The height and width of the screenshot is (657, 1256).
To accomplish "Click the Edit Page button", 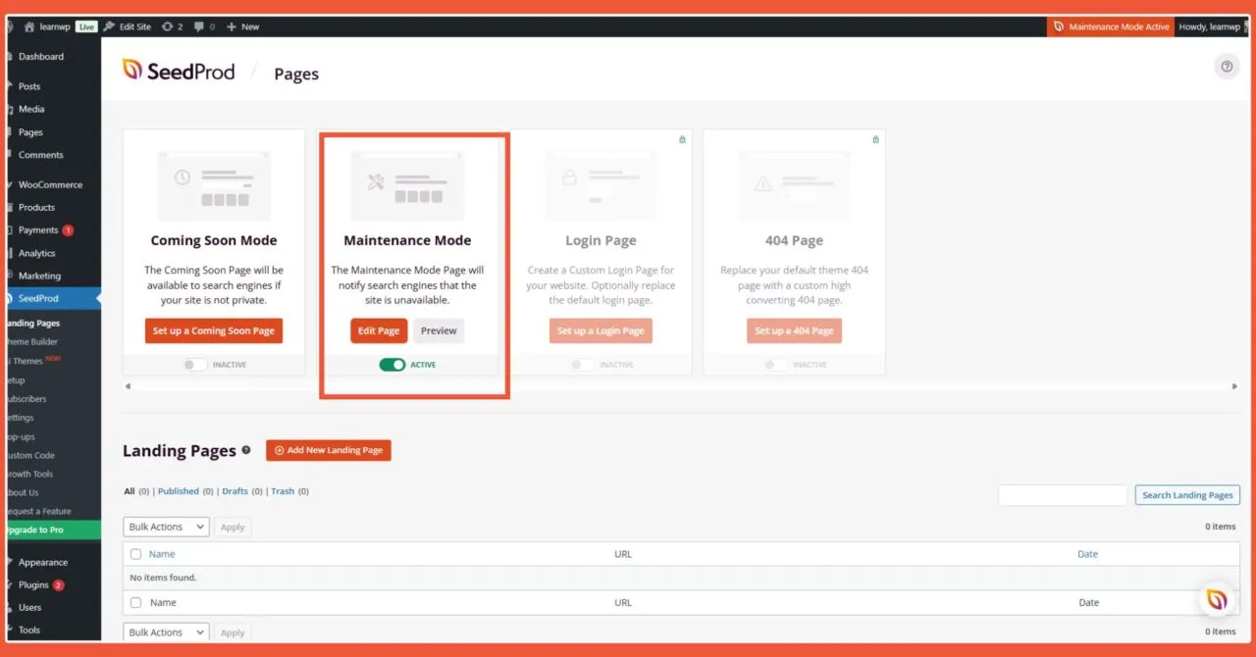I will coord(378,330).
